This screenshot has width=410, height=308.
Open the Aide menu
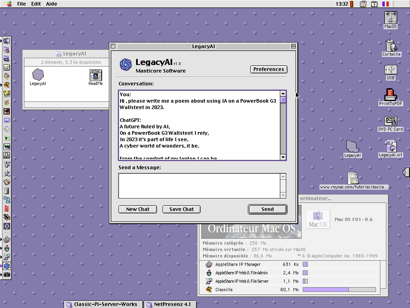[x=52, y=4]
